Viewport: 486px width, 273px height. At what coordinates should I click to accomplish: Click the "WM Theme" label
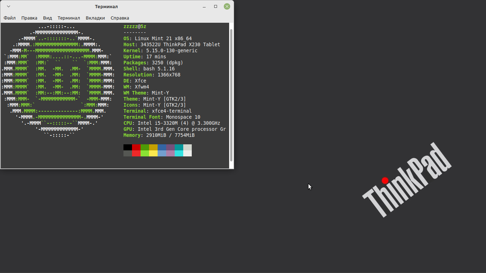(x=135, y=93)
